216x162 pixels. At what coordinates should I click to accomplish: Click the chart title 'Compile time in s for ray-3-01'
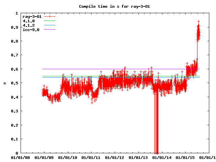[108, 6]
